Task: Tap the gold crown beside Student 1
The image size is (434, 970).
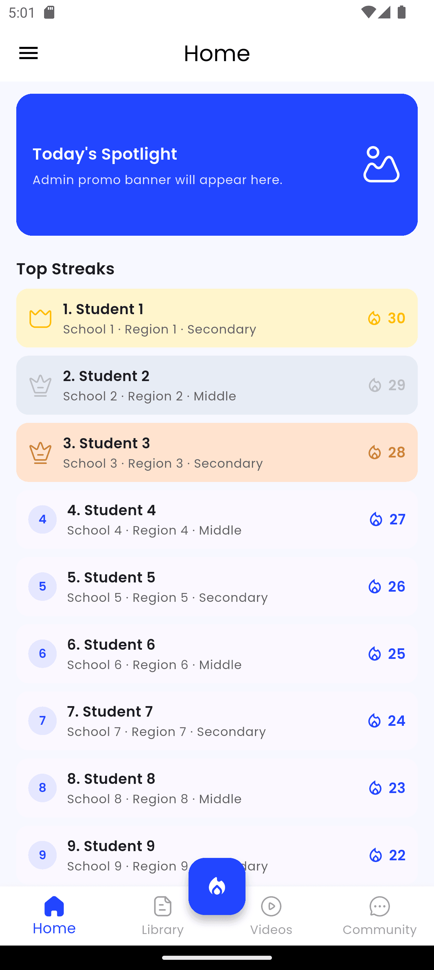Action: click(x=40, y=319)
